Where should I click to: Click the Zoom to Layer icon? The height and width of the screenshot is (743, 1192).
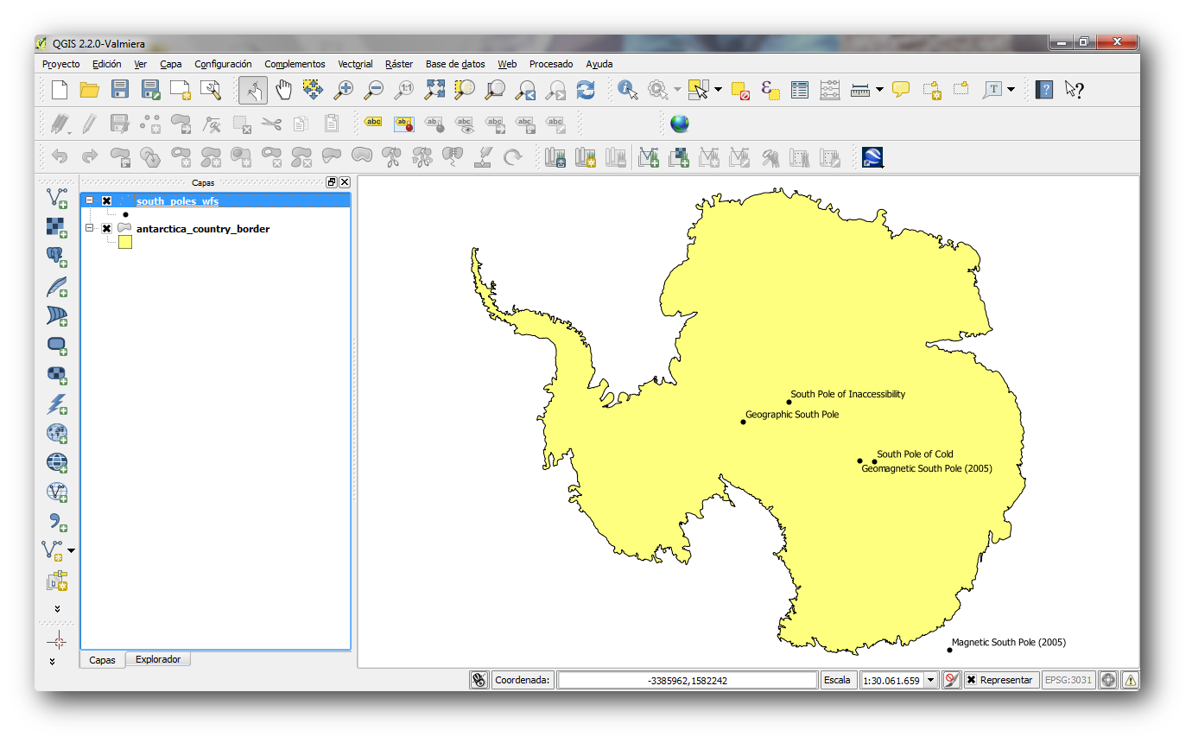[x=495, y=89]
